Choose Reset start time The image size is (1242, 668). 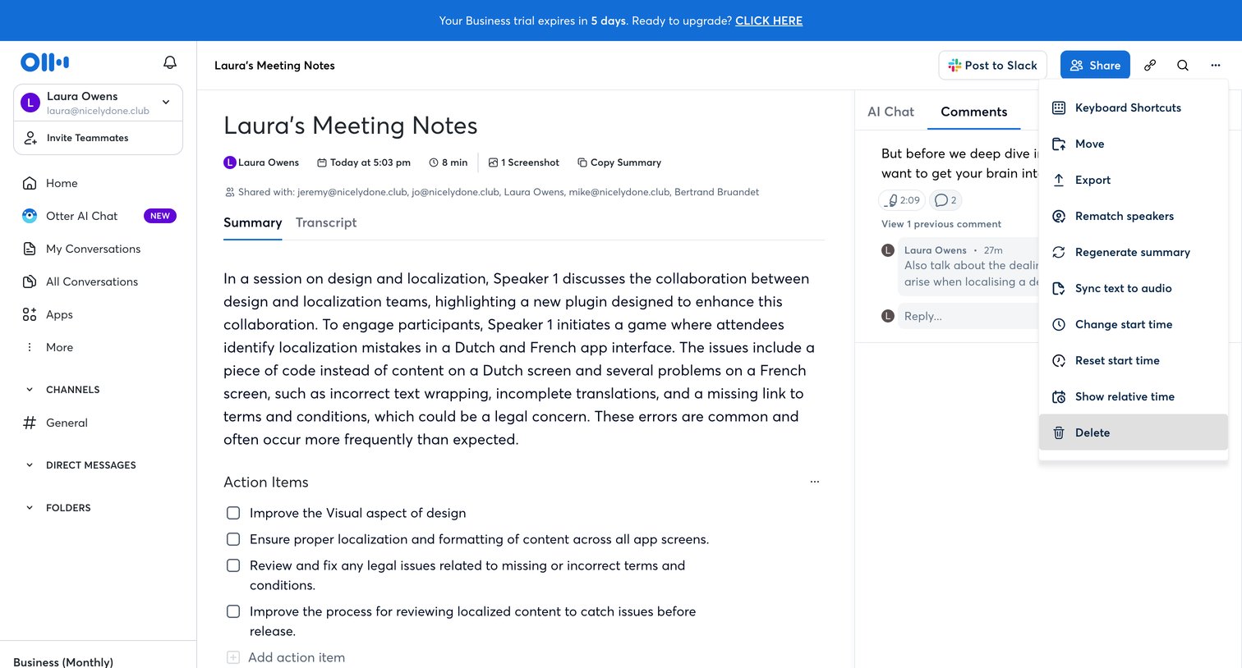[x=1134, y=360]
